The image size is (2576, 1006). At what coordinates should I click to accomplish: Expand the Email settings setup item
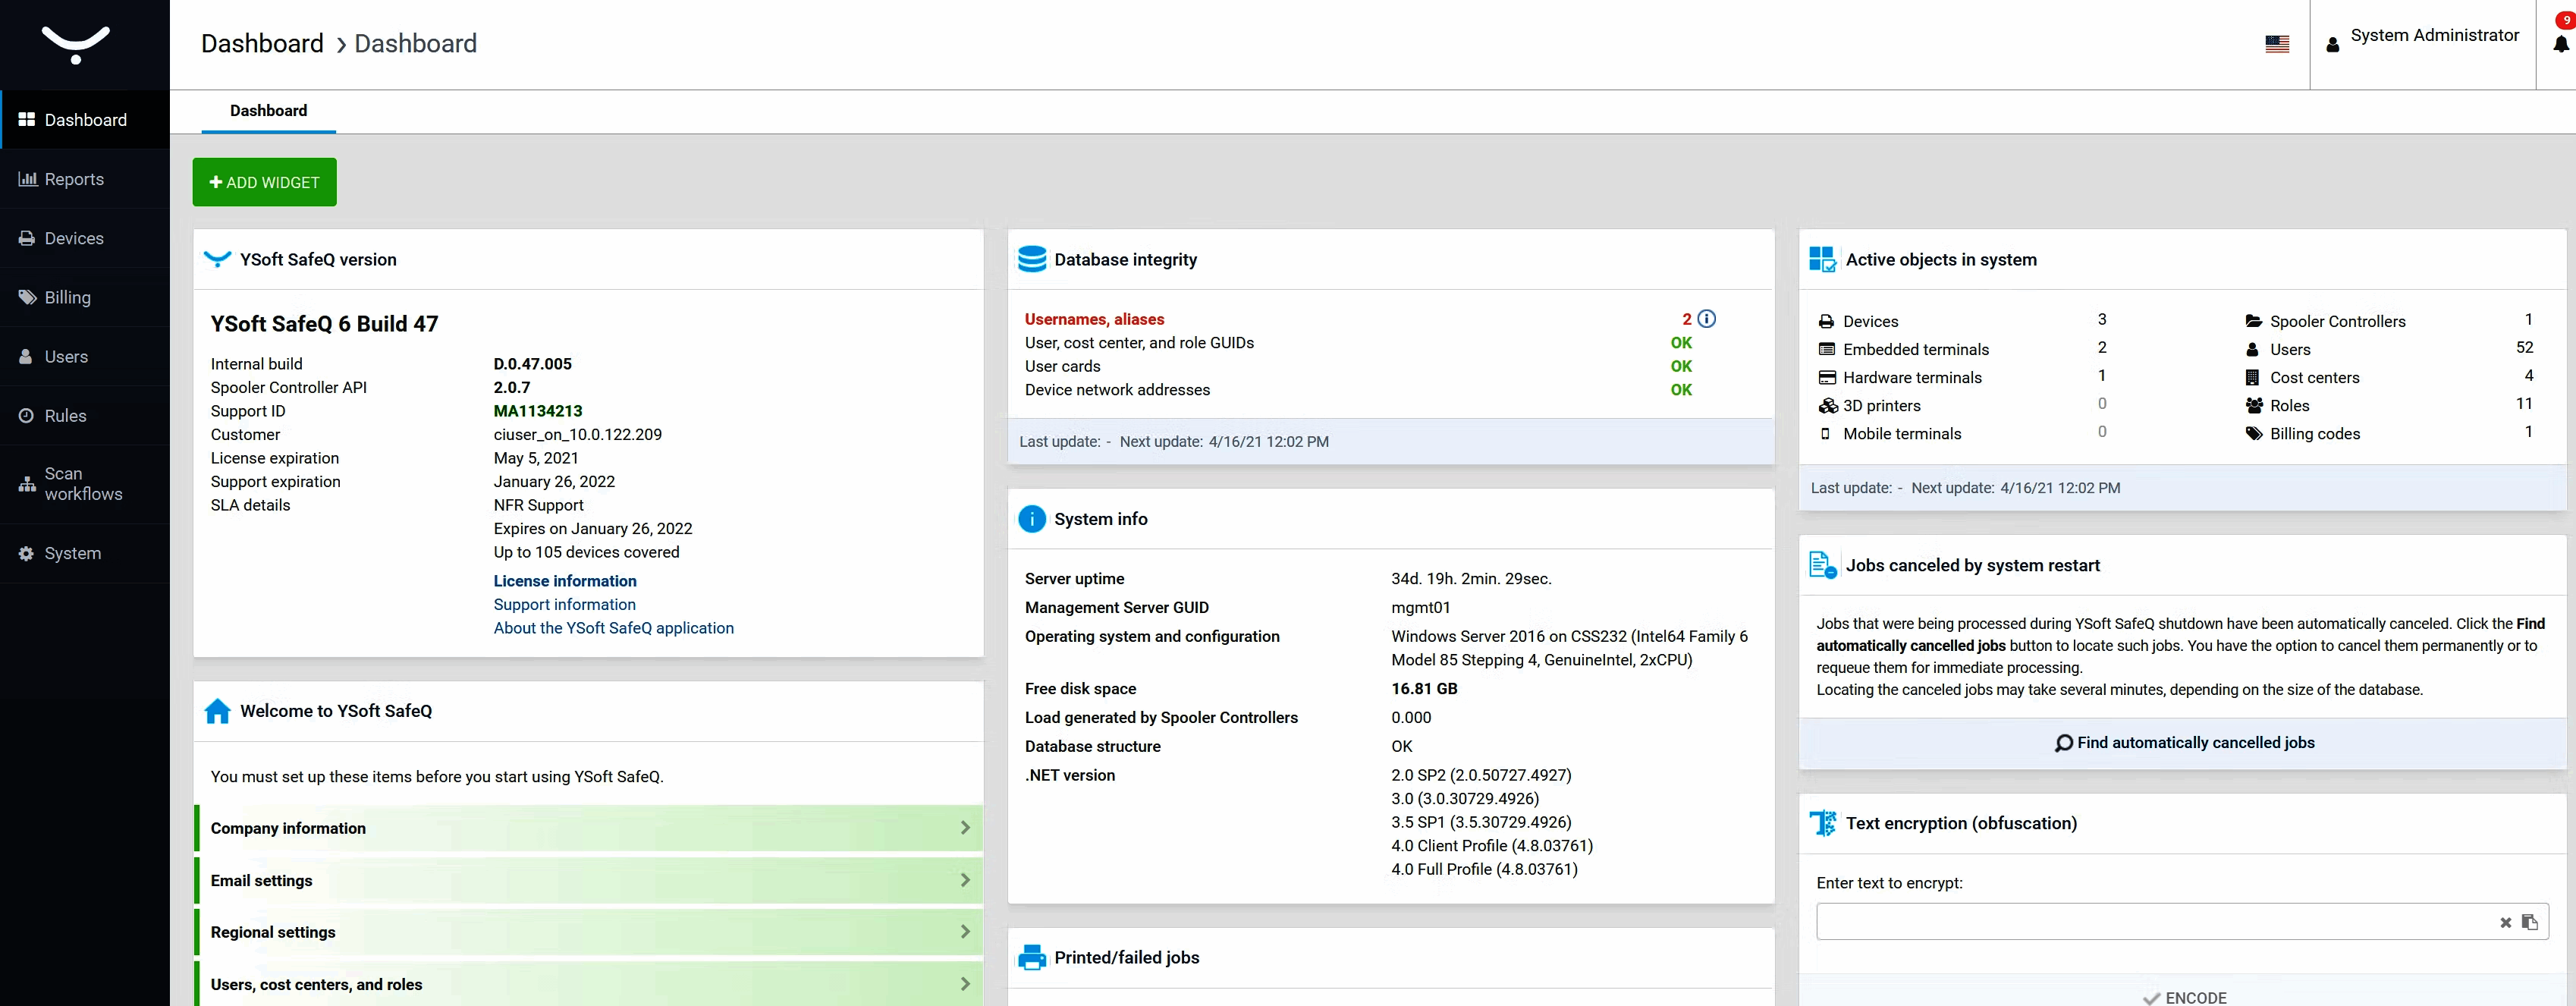pos(588,880)
